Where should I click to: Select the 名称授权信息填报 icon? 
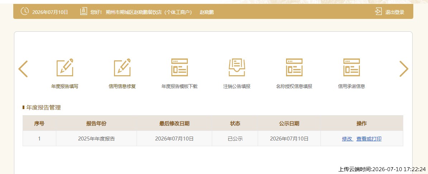pos(294,67)
